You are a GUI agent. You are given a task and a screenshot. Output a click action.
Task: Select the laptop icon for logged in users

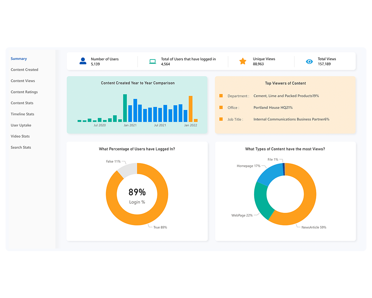(152, 61)
